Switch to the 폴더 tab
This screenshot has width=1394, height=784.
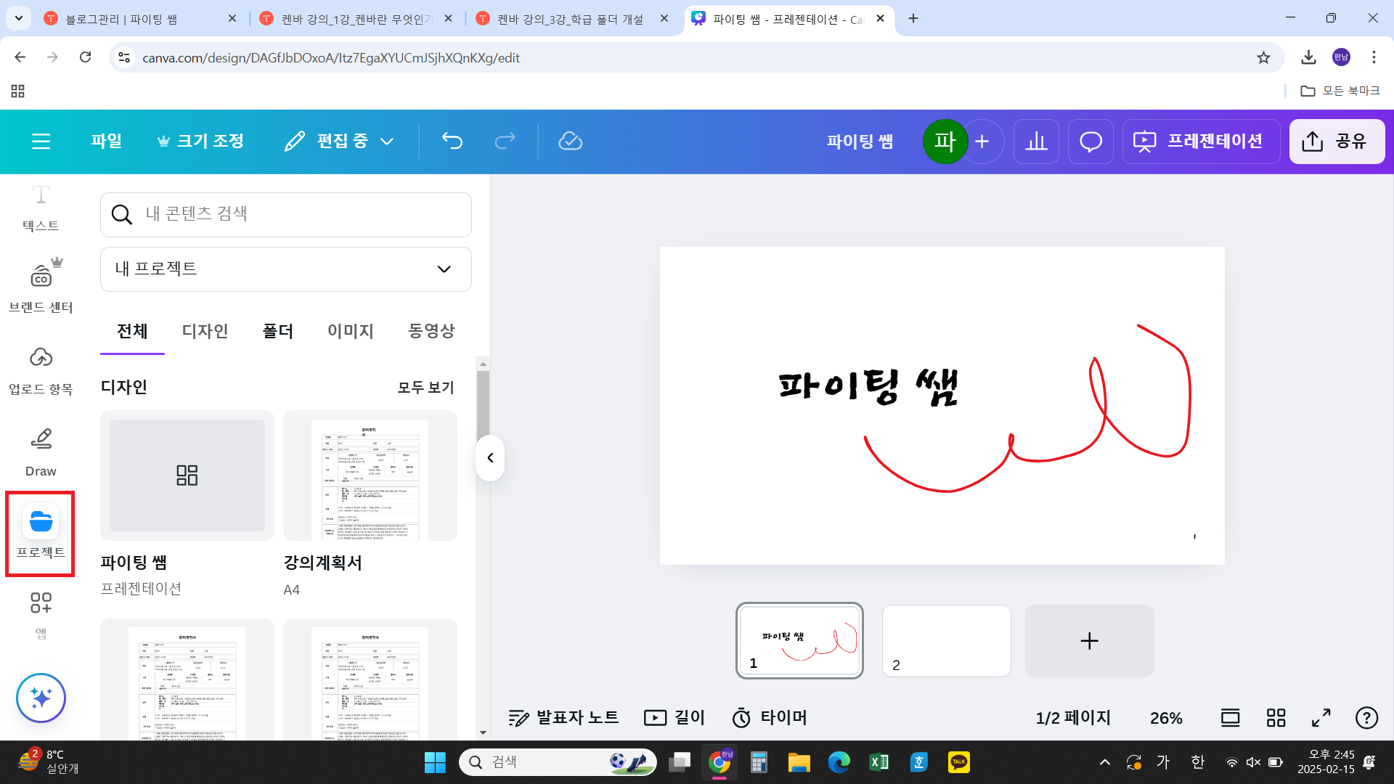[277, 331]
